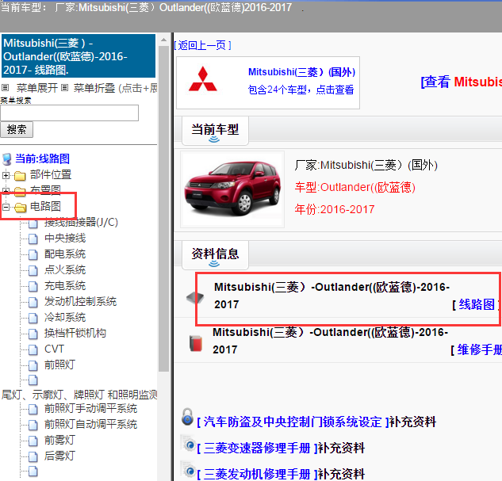Open the red Outlander car thumbnail
The height and width of the screenshot is (481, 502).
(232, 189)
